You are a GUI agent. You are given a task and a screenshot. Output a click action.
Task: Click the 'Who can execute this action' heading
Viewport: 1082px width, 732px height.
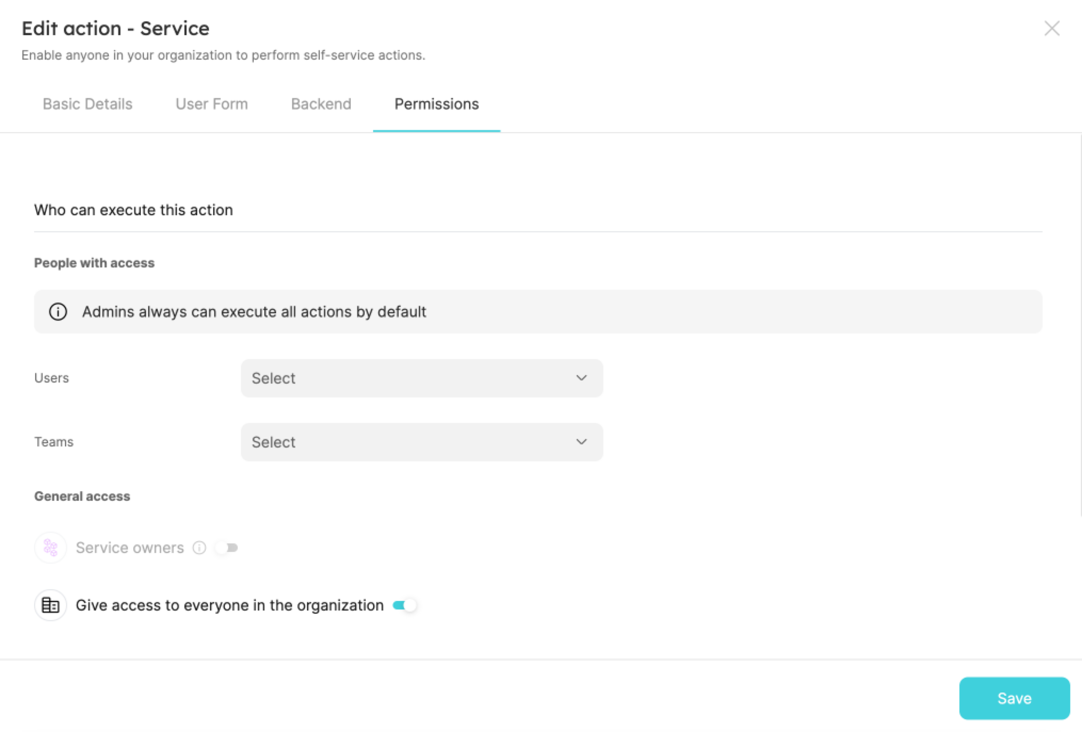point(133,210)
